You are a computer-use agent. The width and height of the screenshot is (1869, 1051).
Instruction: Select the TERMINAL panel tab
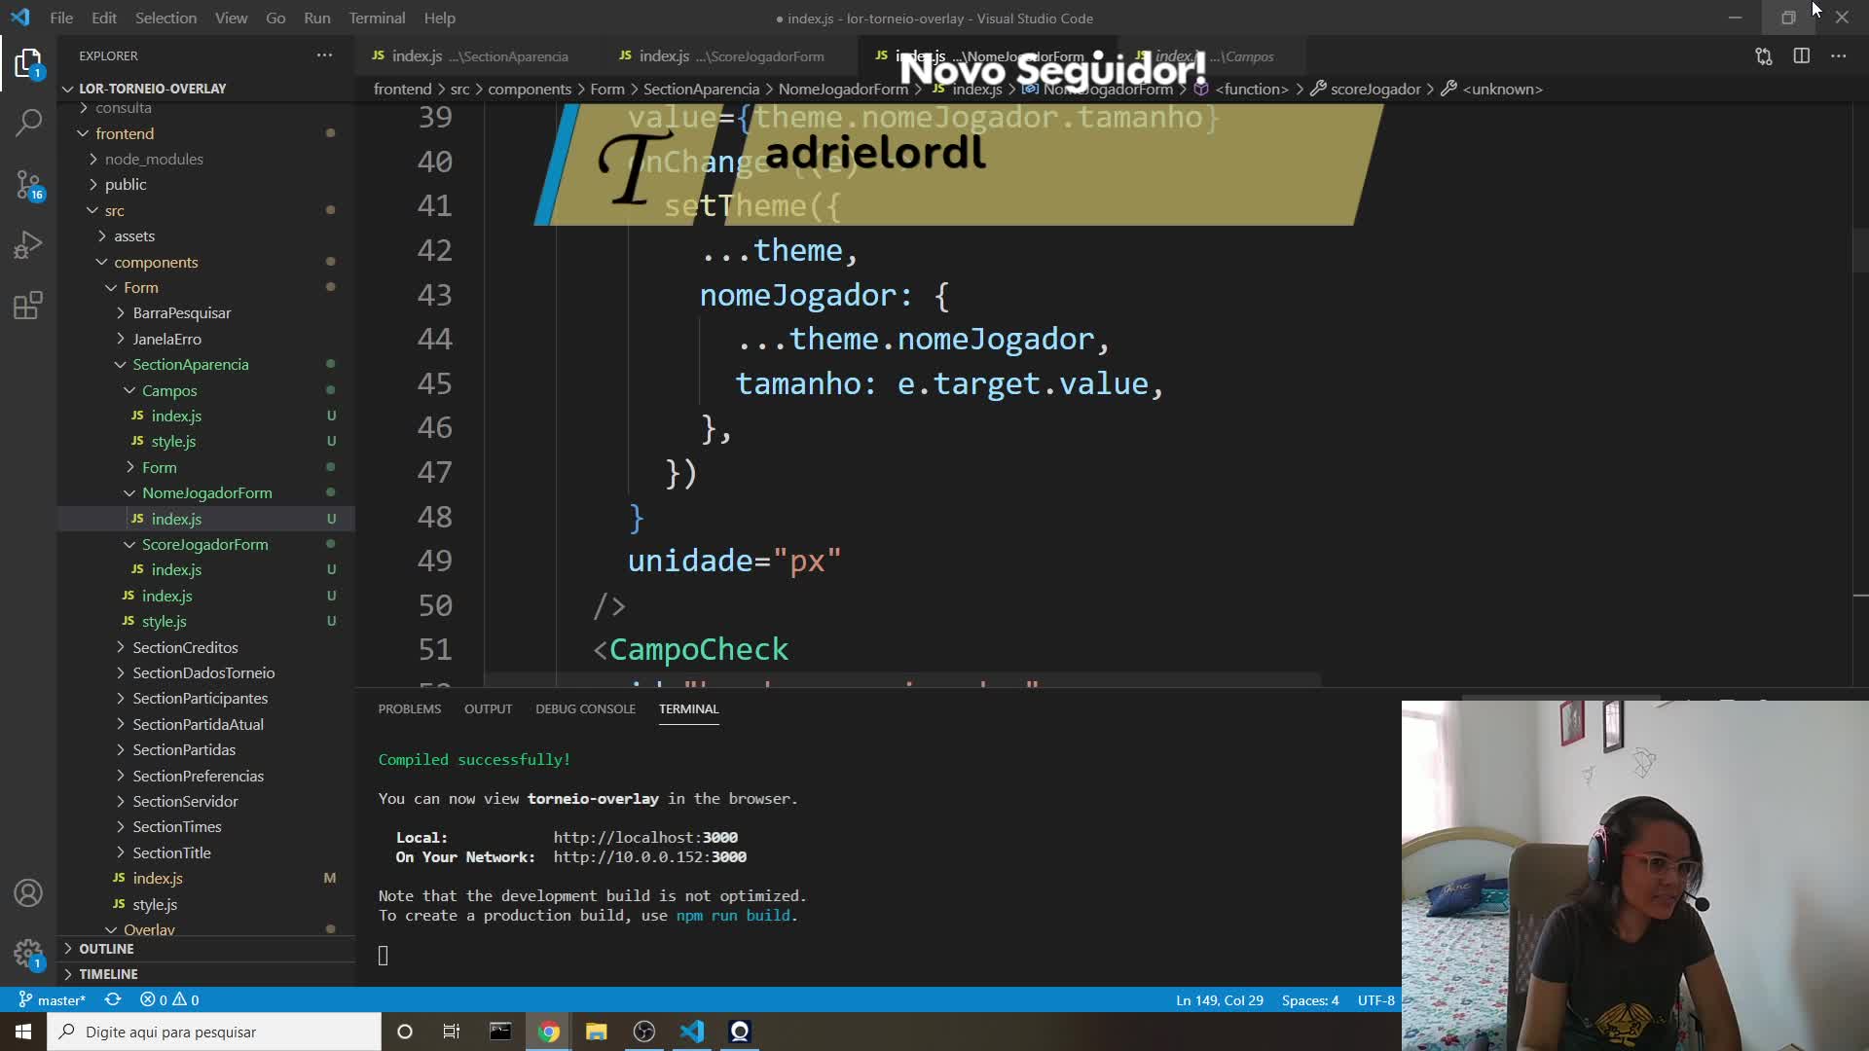[688, 708]
